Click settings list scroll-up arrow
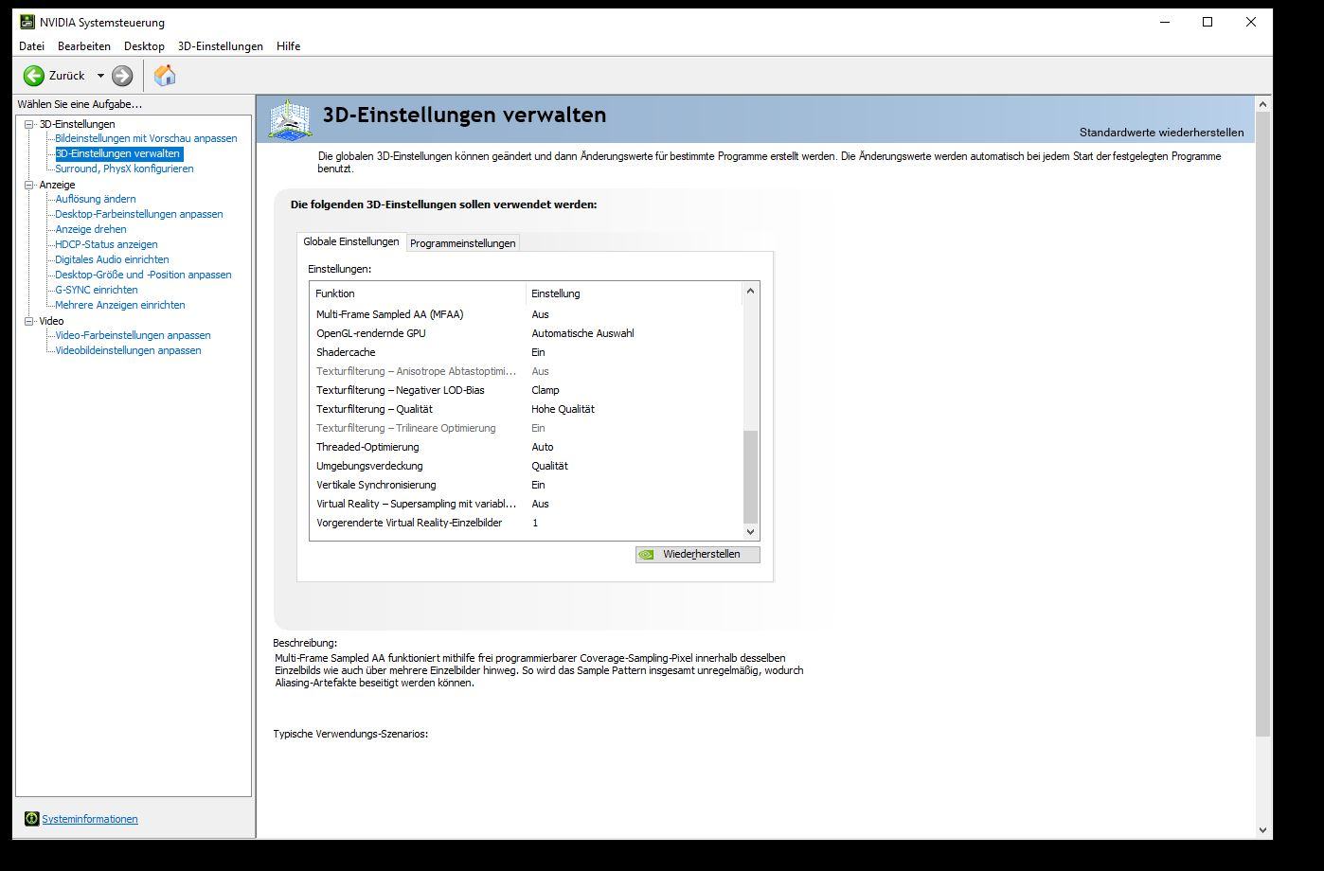This screenshot has height=871, width=1324. [x=751, y=291]
